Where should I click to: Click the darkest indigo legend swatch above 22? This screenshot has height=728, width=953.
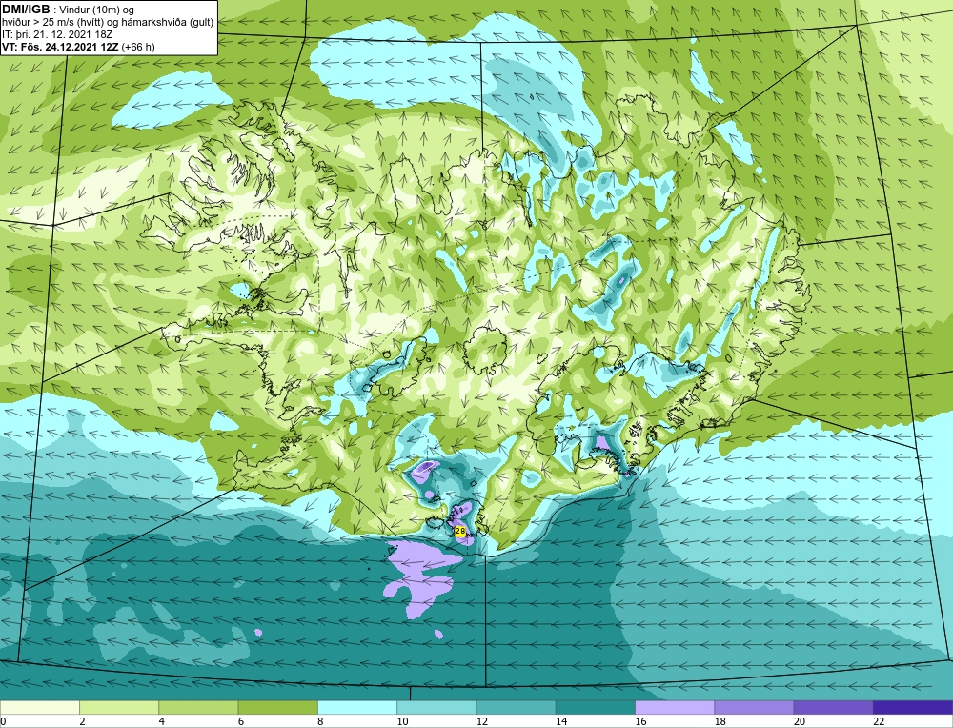(x=913, y=708)
